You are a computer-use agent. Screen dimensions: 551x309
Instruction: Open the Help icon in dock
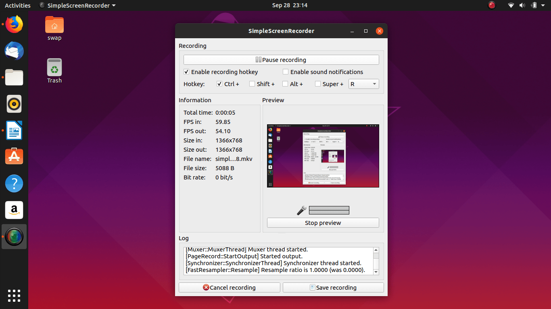(x=14, y=183)
